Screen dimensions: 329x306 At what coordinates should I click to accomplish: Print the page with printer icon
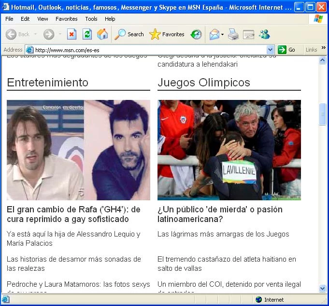tap(233, 34)
